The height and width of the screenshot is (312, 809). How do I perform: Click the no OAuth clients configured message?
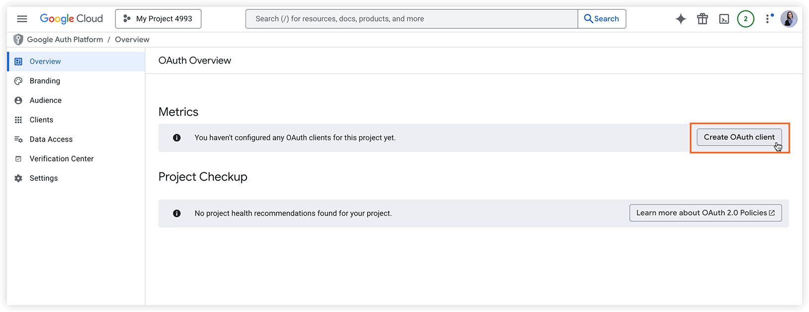pos(295,138)
